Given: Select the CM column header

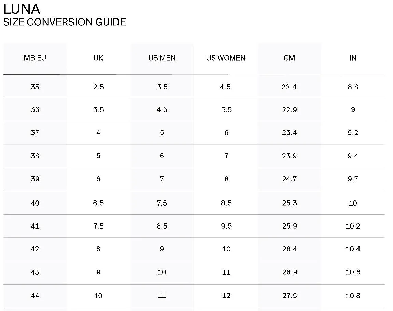Looking at the screenshot, I should [x=289, y=58].
